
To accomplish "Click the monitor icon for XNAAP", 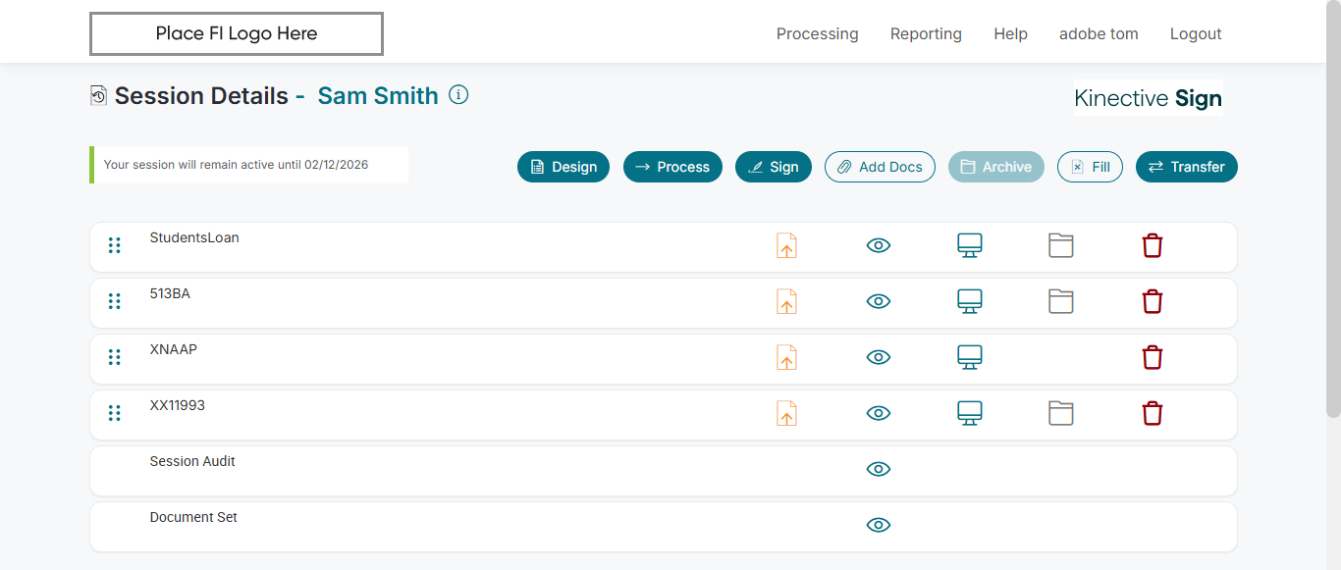I will click(x=970, y=357).
